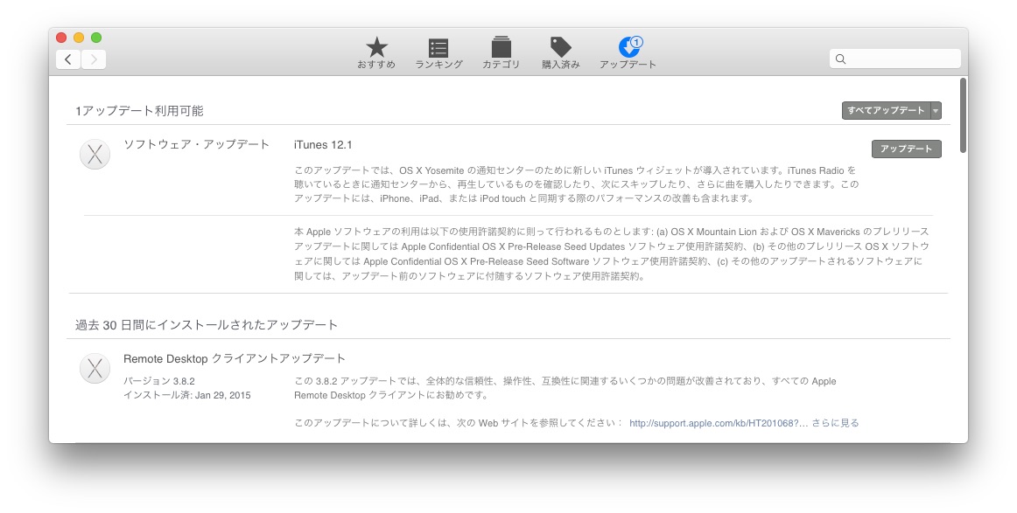Open the おすすめ featured star tab
1017x513 pixels.
[x=376, y=52]
